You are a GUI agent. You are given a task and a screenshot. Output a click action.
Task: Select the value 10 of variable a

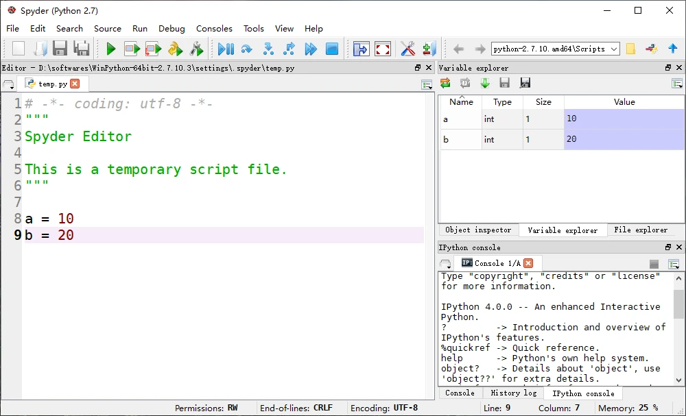pos(624,119)
